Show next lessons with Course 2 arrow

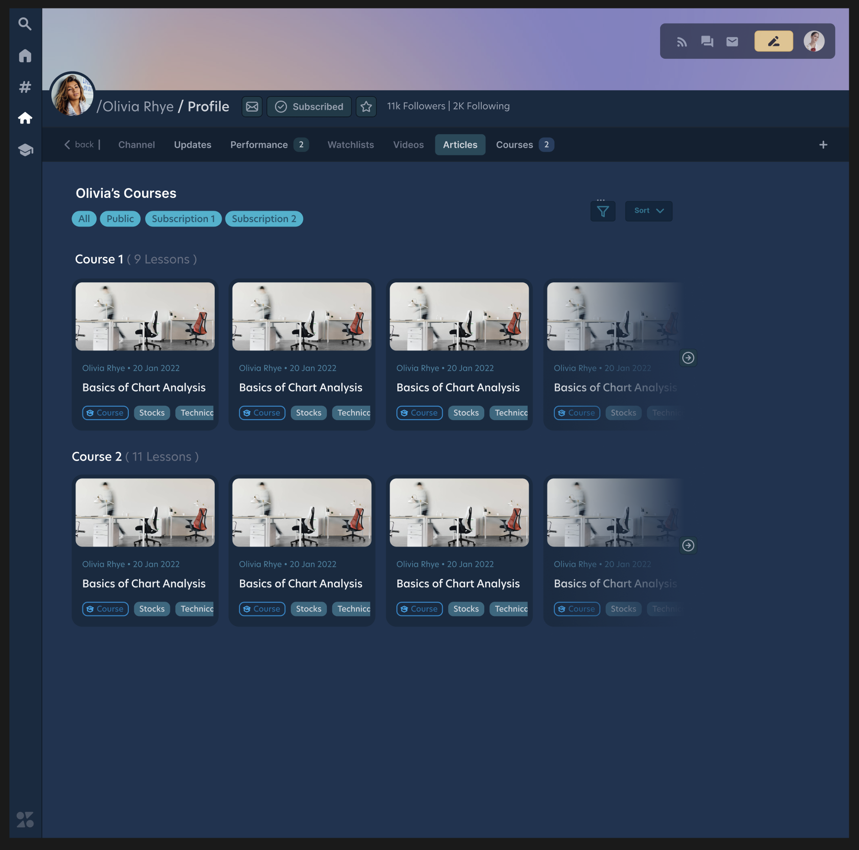[688, 545]
